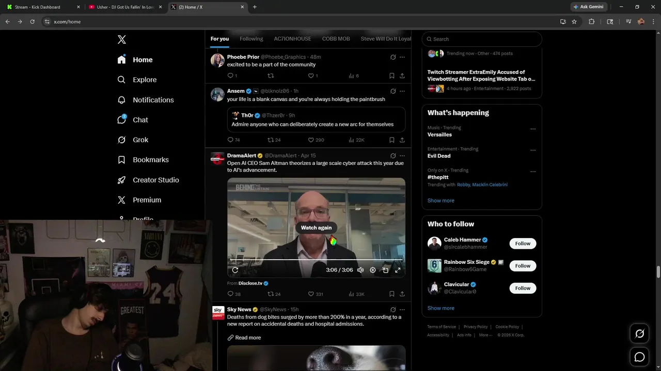This screenshot has height=371, width=661.
Task: Open the ExtraEmily viewbotting news story
Action: pos(481,76)
